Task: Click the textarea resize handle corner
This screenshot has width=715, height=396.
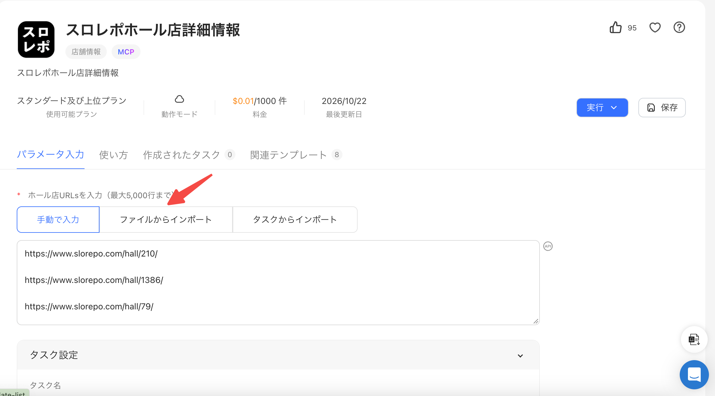Action: pyautogui.click(x=536, y=321)
